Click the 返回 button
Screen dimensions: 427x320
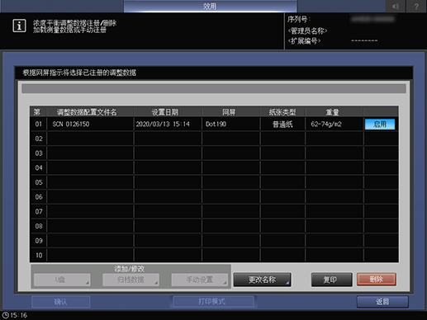(382, 302)
